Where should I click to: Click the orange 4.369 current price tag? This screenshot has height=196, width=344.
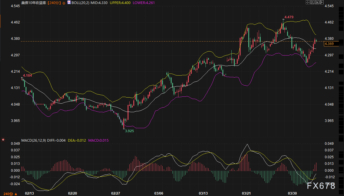pos(329,43)
